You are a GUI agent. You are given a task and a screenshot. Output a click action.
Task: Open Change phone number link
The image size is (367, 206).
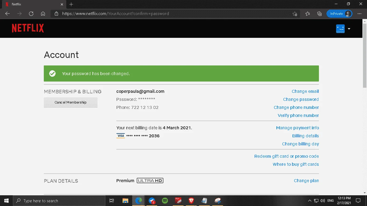(296, 108)
